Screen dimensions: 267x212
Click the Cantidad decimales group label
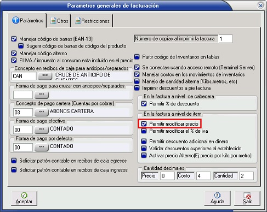click(164, 168)
